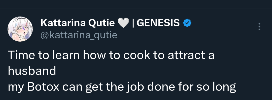Open the anime avatar profile picture
The width and height of the screenshot is (272, 100).
(x=20, y=29)
